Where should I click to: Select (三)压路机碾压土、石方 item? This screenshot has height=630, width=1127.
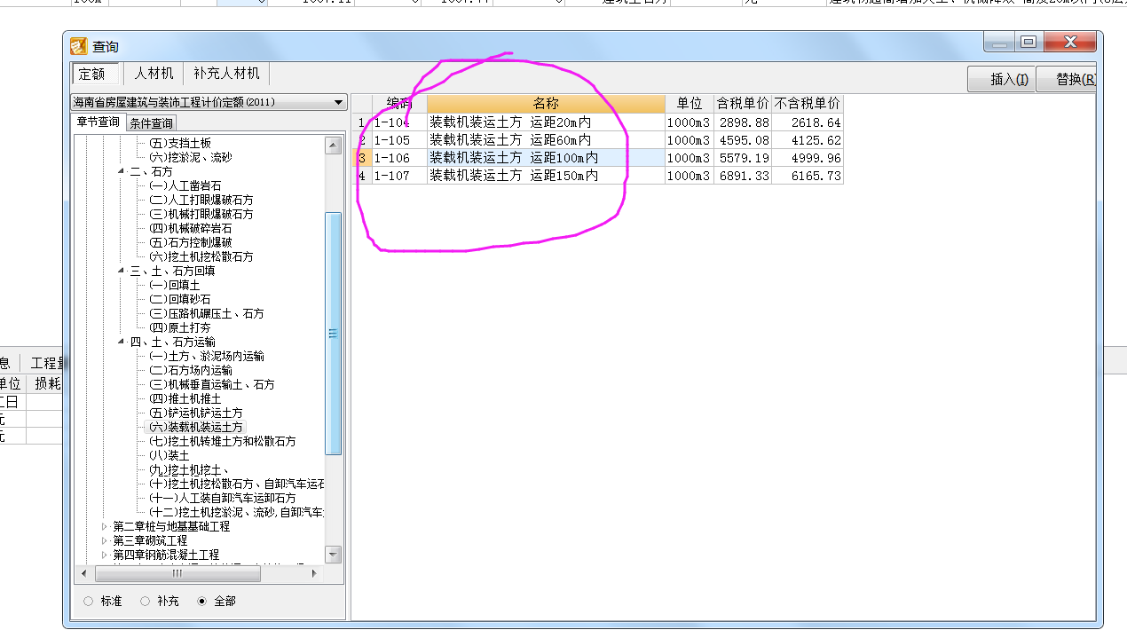(206, 313)
